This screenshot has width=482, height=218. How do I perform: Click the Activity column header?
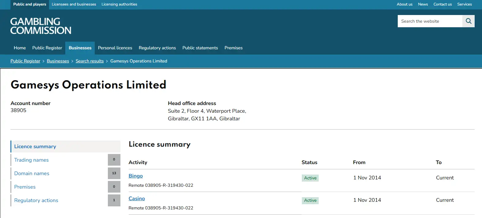(x=138, y=162)
